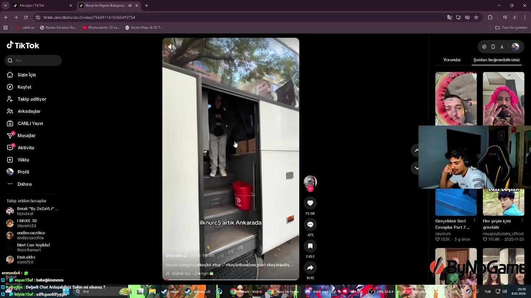531x298 pixels.
Task: Open Yükle upload page
Action: (23, 160)
